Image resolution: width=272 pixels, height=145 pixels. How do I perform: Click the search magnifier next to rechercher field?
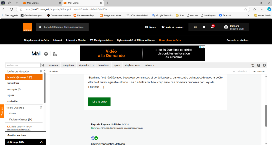click(x=43, y=65)
